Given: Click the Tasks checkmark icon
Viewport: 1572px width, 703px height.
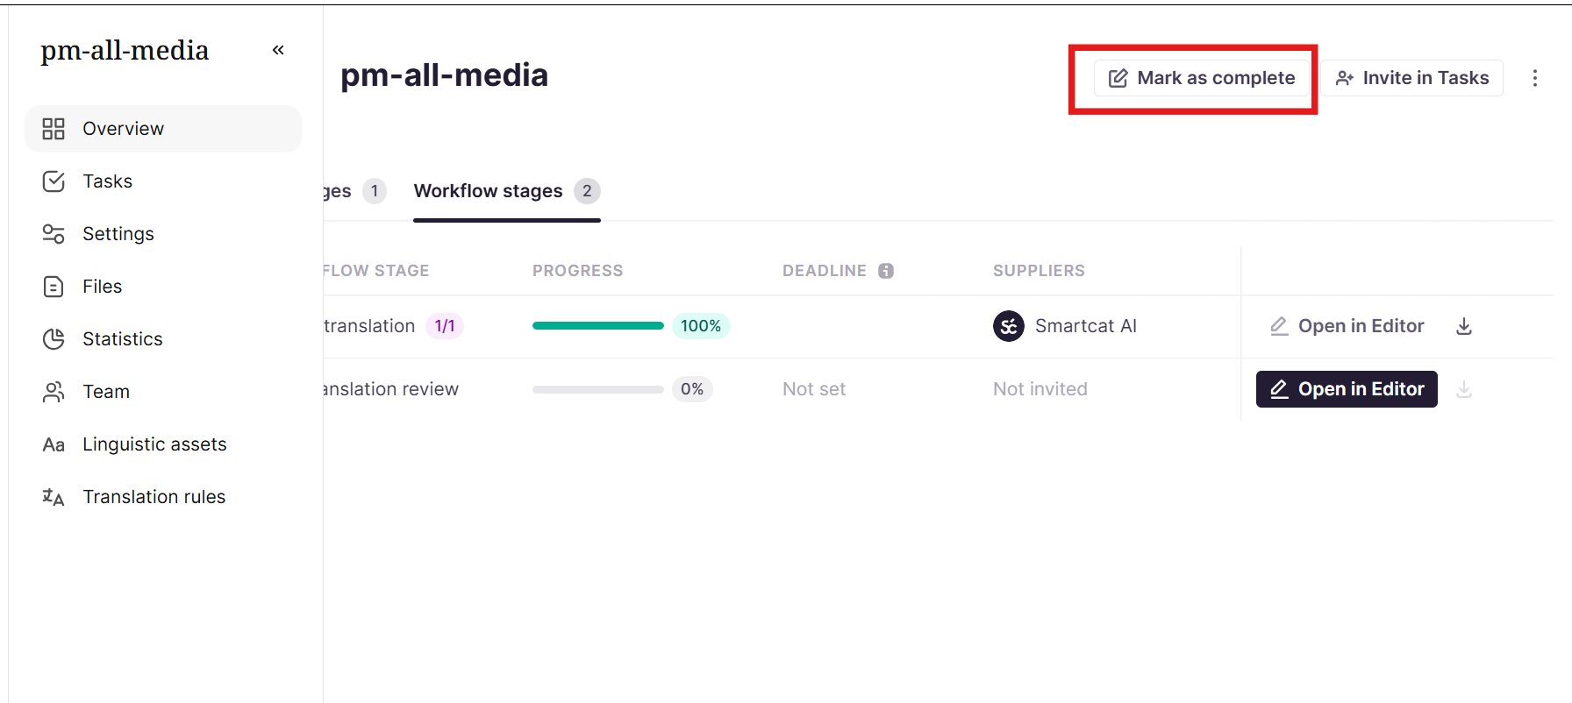Looking at the screenshot, I should [x=54, y=181].
